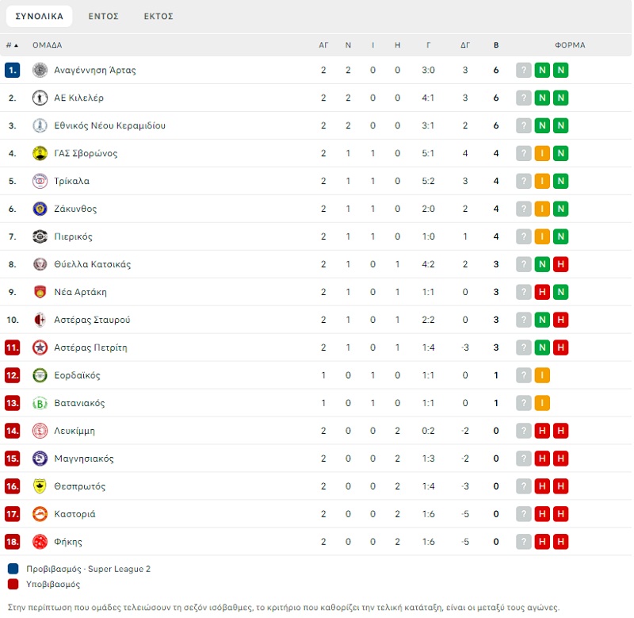Screen dimensions: 634x618
Task: Click the Αναγέννηση Άρτας team crest
Action: tap(40, 70)
